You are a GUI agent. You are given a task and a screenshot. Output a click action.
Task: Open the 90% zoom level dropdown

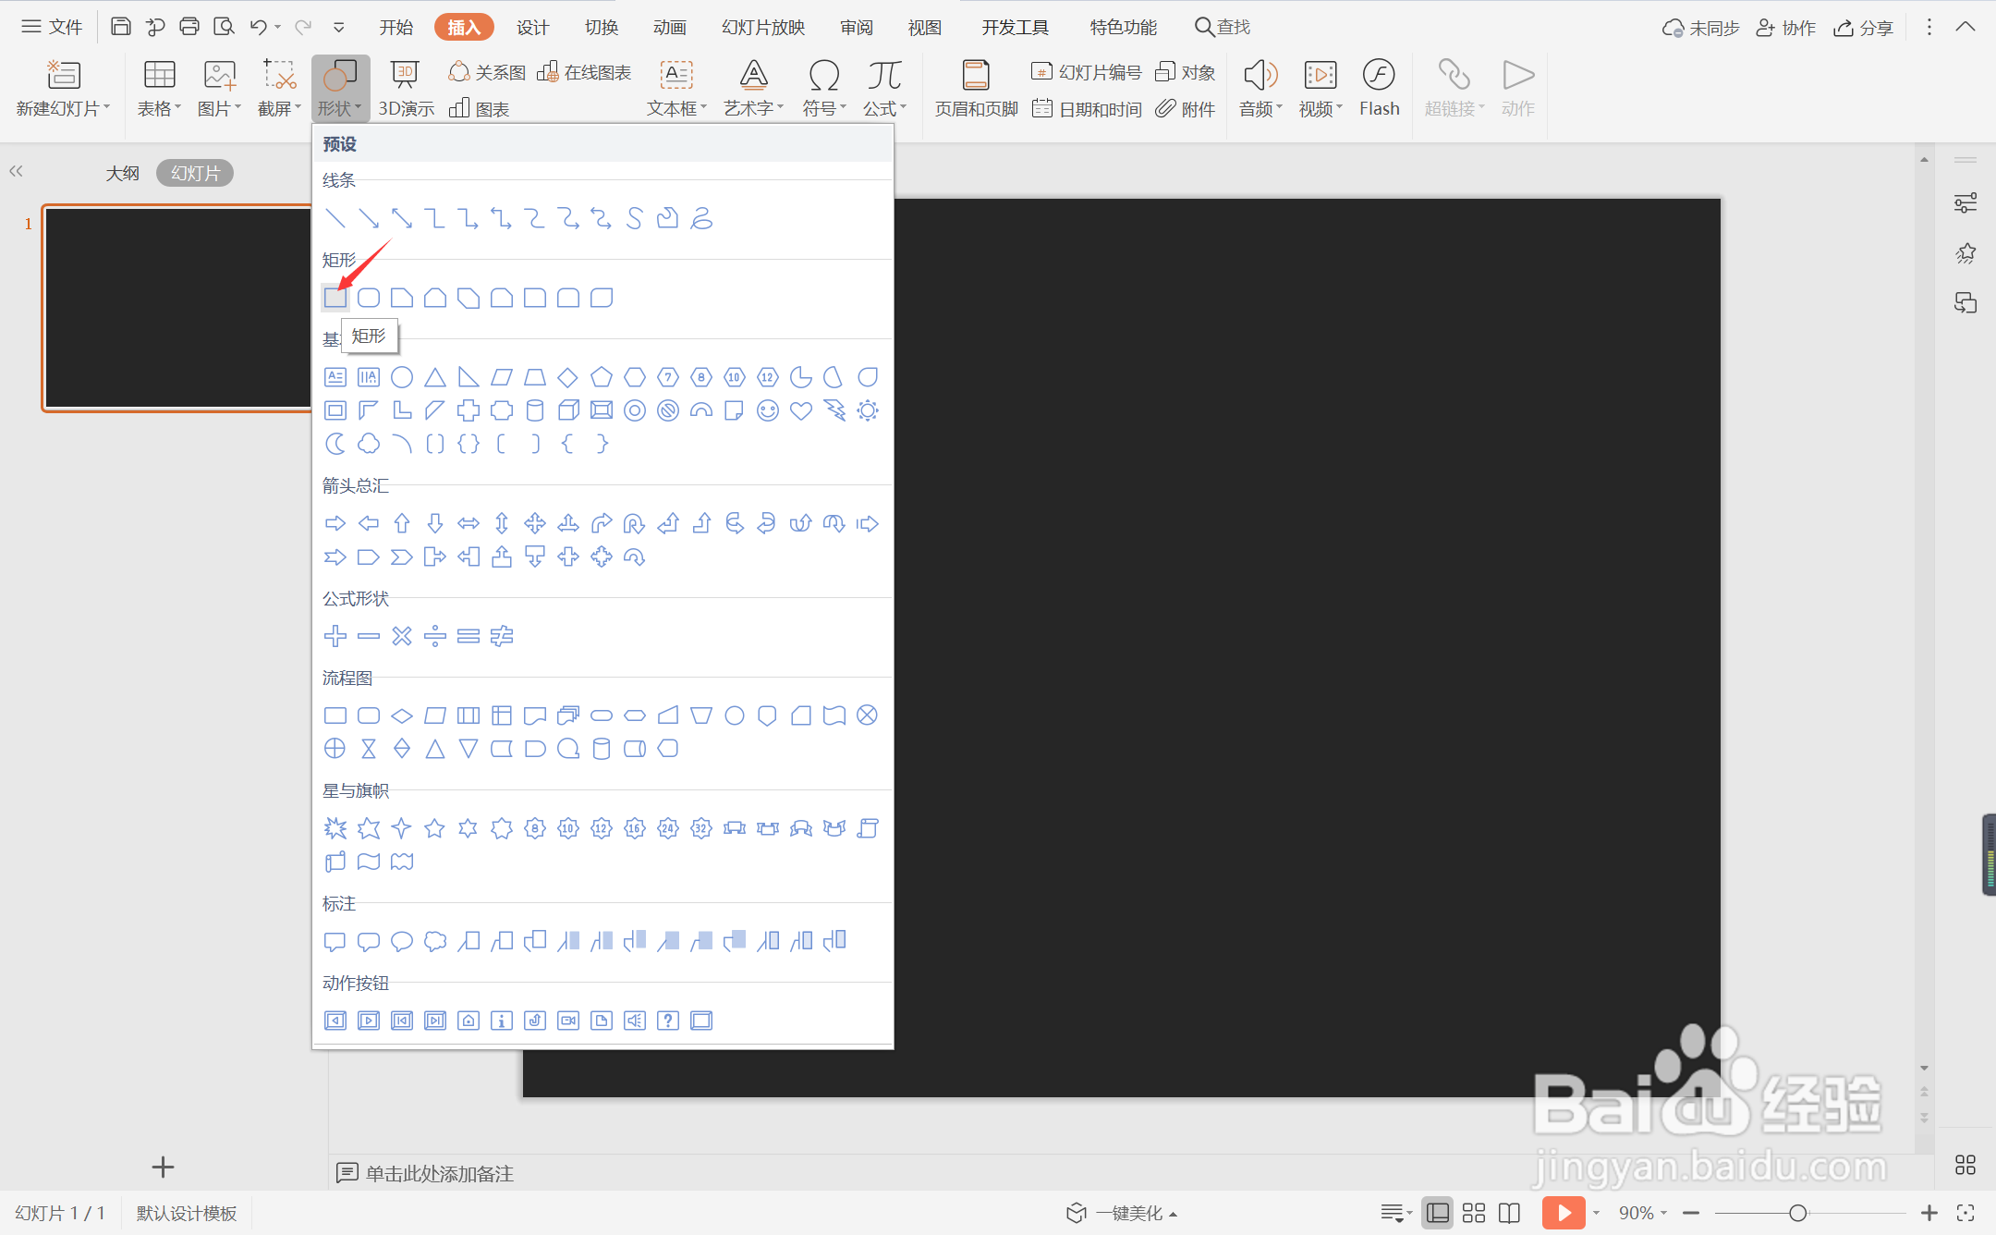click(x=1642, y=1213)
